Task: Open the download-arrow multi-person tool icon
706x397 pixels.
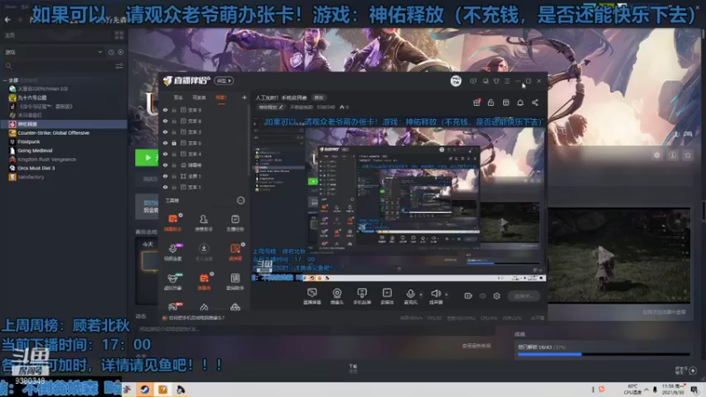Action: click(x=204, y=251)
